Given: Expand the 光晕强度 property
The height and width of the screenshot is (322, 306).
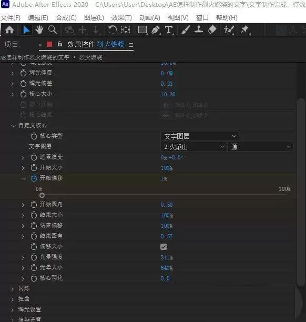Looking at the screenshot, I should pyautogui.click(x=23, y=257).
